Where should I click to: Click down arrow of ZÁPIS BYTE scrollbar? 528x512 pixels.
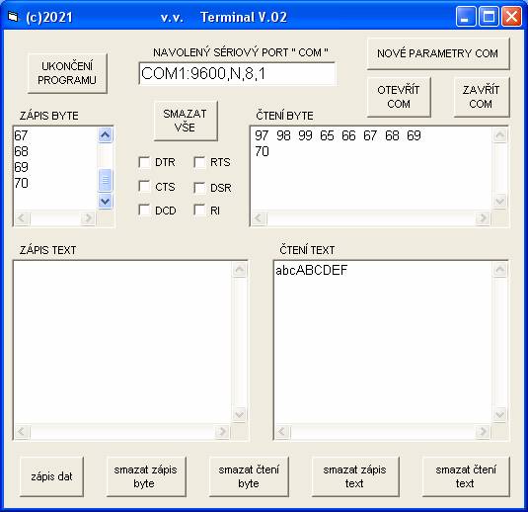click(x=105, y=202)
